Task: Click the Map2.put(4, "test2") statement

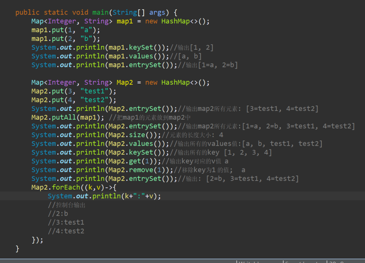Action: pyautogui.click(x=74, y=100)
